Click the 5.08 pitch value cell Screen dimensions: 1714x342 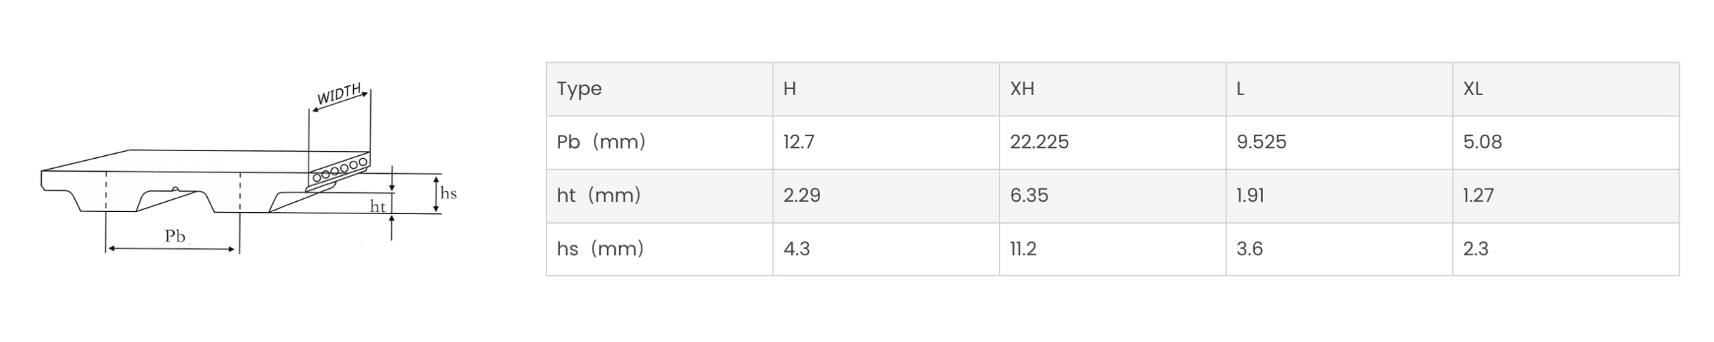click(x=1566, y=142)
